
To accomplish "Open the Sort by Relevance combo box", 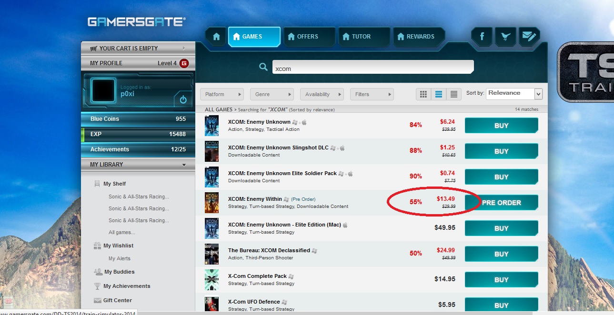I will coord(514,93).
